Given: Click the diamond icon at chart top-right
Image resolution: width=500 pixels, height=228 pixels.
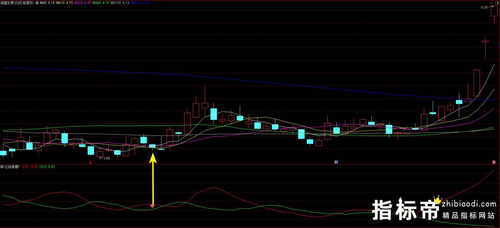Looking at the screenshot, I should [x=492, y=3].
